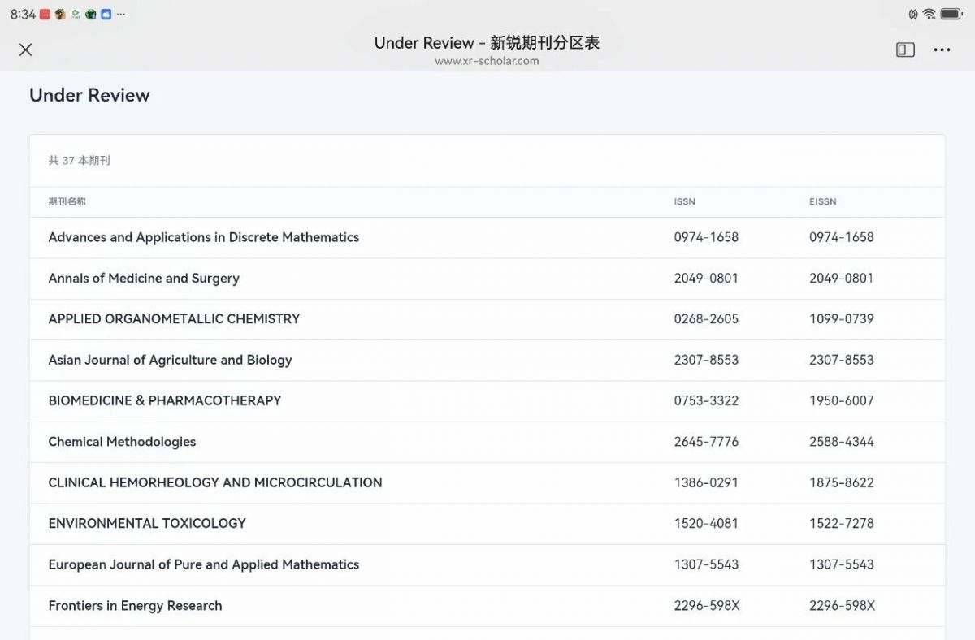This screenshot has height=640, width=975.
Task: Select APPLIED ORGANOMETALLIC CHEMISTRY journal row
Action: pyautogui.click(x=174, y=318)
